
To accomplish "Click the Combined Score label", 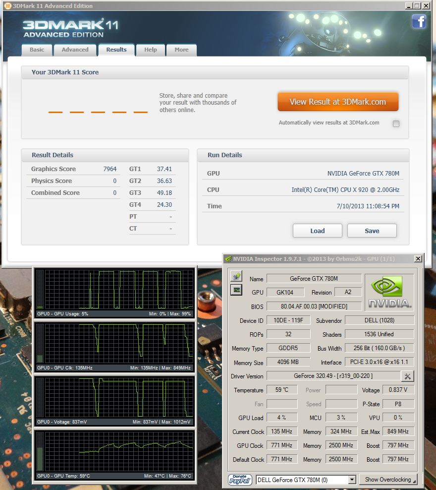I will (x=55, y=193).
